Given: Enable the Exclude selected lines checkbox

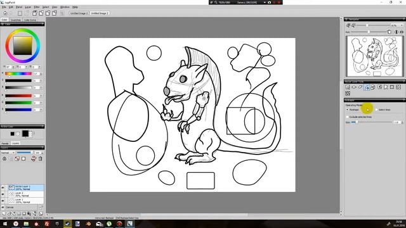Looking at the screenshot, I should tap(348, 117).
